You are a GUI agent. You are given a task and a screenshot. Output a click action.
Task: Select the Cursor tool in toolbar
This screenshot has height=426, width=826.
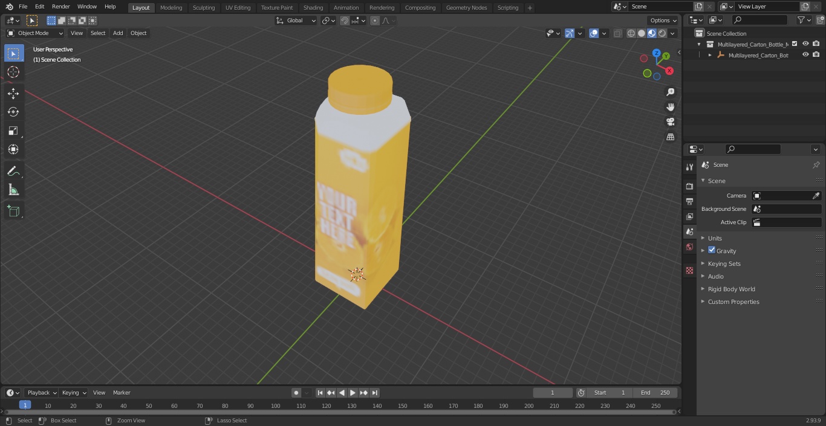[x=13, y=72]
